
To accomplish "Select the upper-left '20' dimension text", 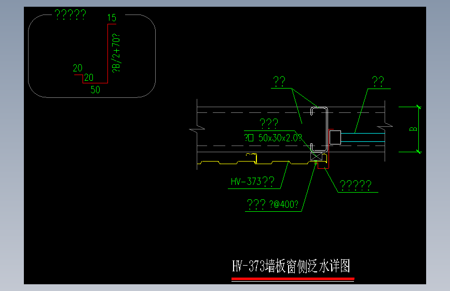I will tap(77, 68).
